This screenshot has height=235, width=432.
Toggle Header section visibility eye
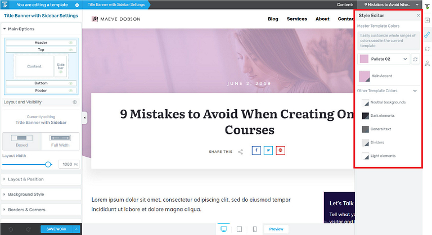[70, 43]
